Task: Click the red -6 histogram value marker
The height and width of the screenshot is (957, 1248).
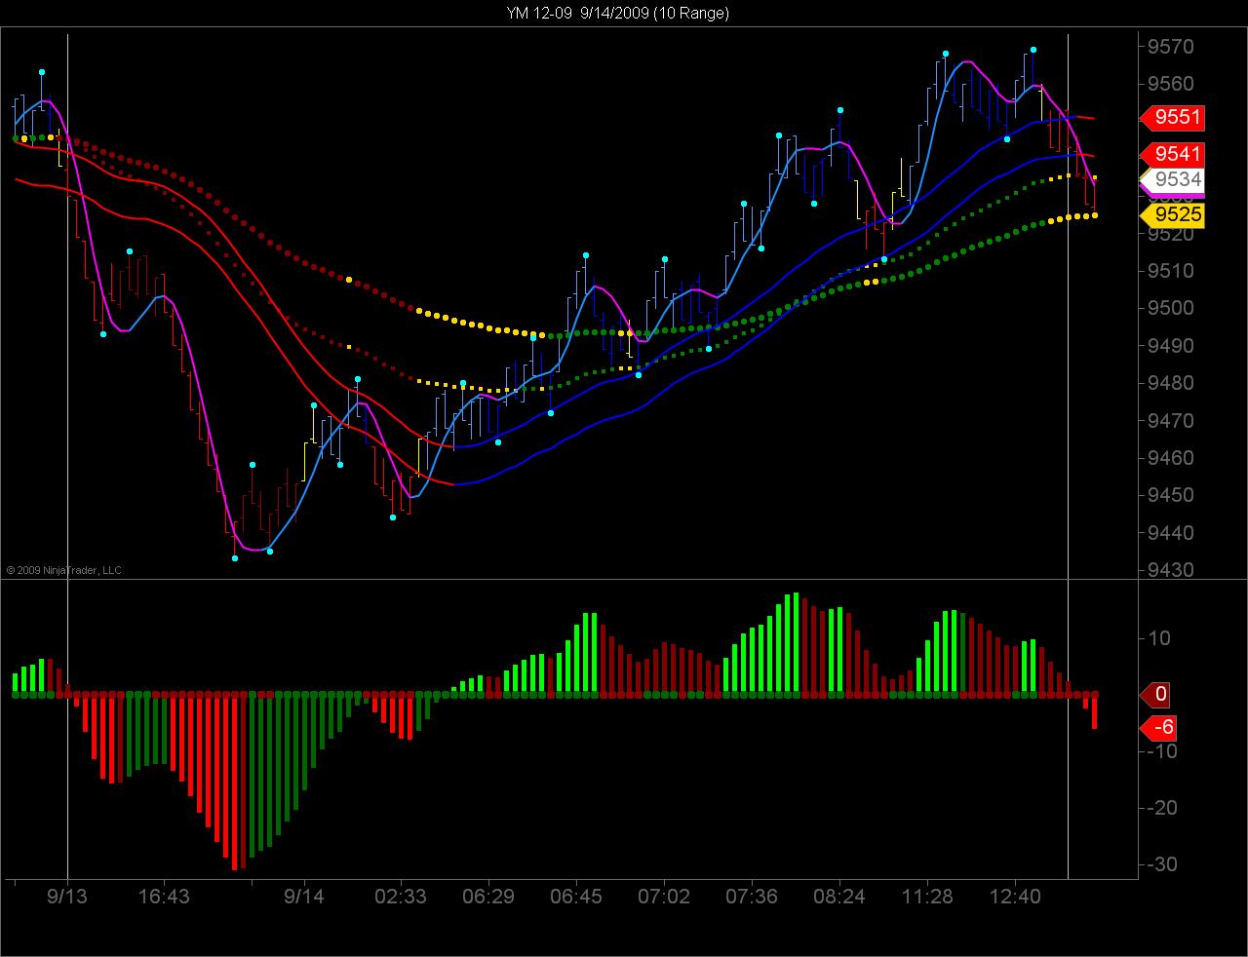Action: tap(1160, 728)
